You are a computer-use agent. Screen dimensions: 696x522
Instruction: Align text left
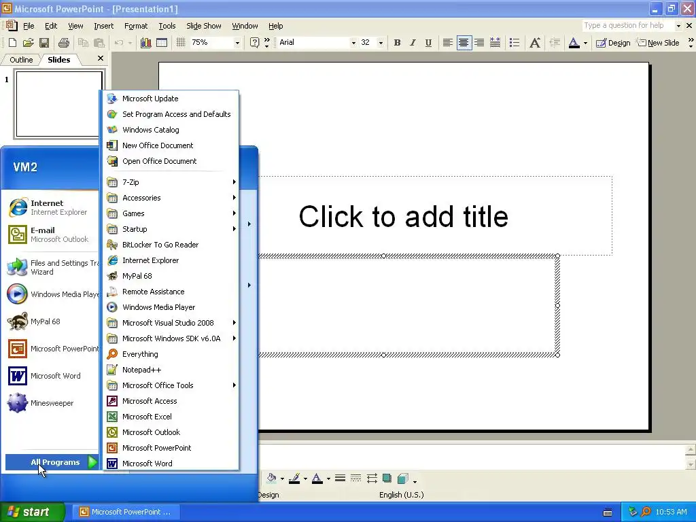point(448,43)
